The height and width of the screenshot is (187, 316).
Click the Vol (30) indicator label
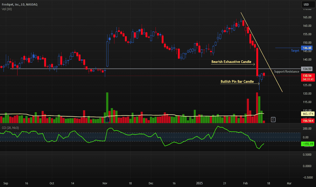[7, 9]
